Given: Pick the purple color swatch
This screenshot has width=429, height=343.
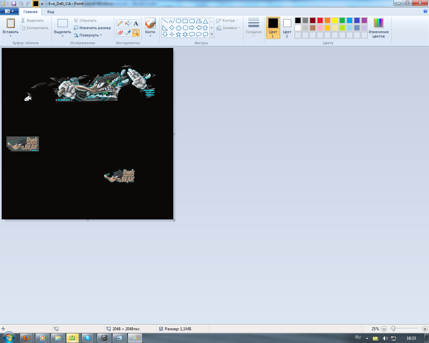Looking at the screenshot, I should click(364, 20).
